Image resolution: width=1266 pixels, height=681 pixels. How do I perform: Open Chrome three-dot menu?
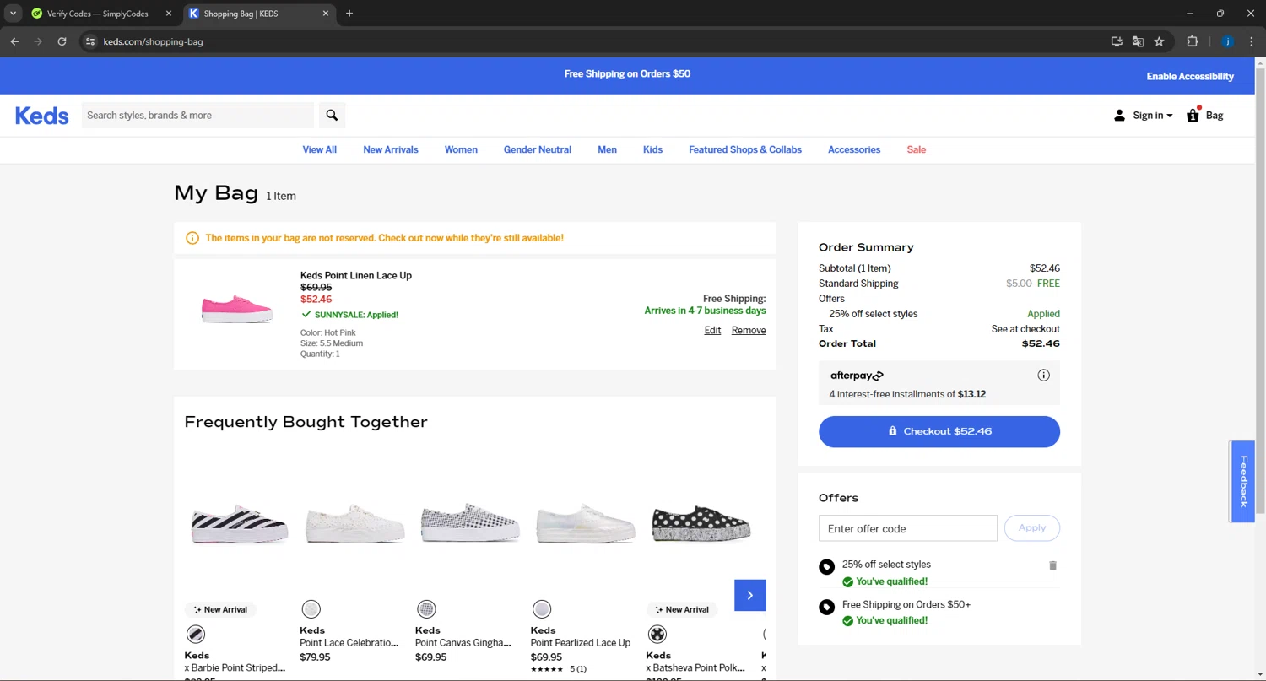tap(1252, 41)
